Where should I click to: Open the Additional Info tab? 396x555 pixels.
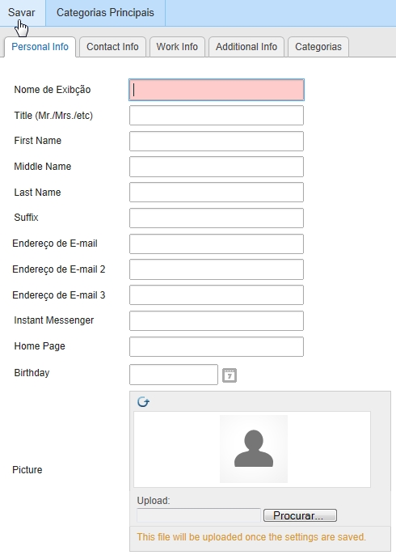pyautogui.click(x=246, y=47)
